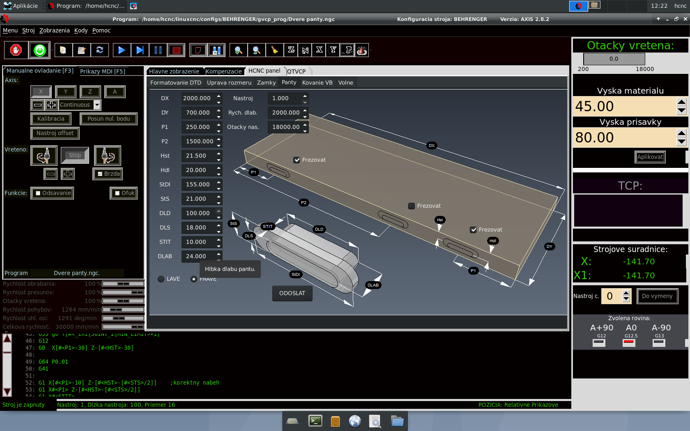This screenshot has height=431, width=690.
Task: Toggle the Brzda checkbox
Action: 100,174
